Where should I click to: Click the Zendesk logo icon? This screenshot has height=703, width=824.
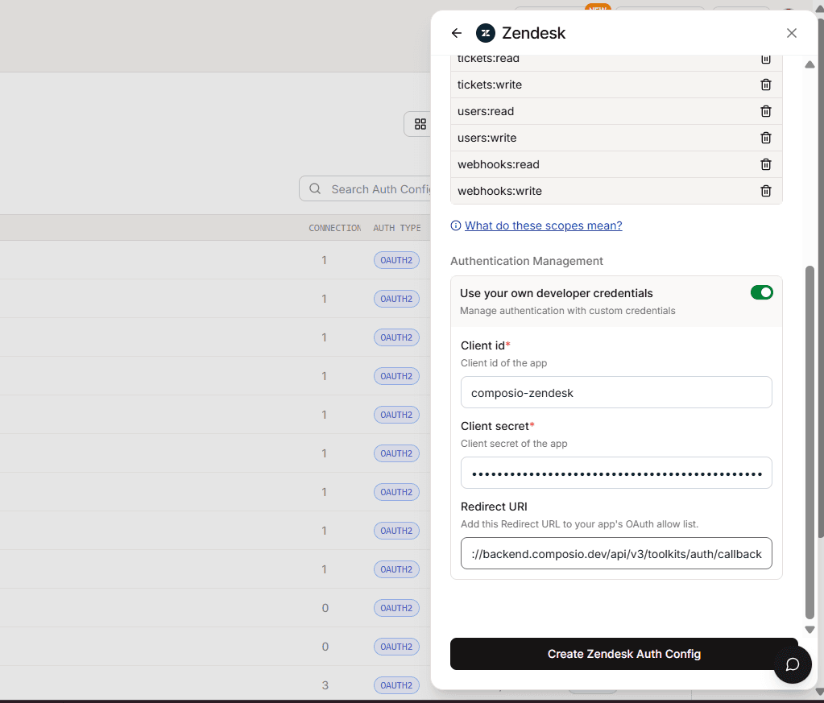coord(485,33)
